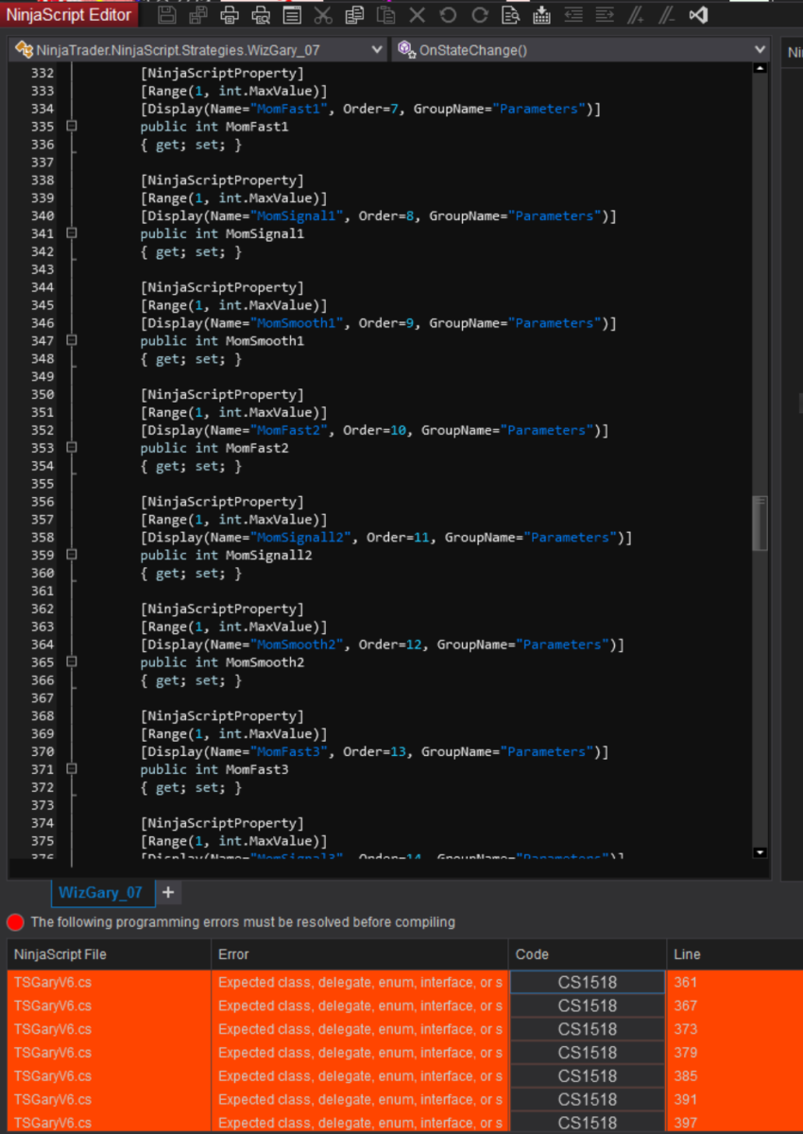803x1134 pixels.
Task: Click the Increase Indent icon
Action: pos(605,14)
